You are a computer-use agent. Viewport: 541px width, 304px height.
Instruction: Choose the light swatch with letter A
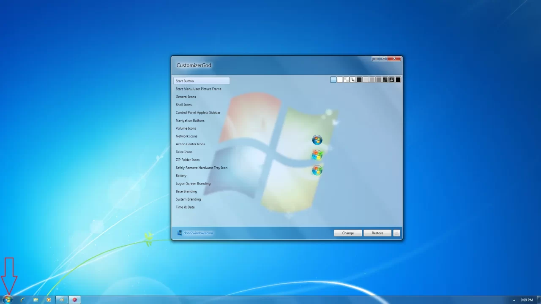tap(353, 79)
